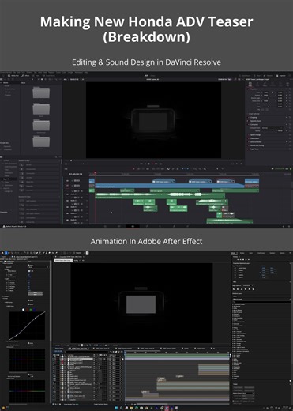
Task: Click the Windows system tray clock
Action: coord(285,408)
